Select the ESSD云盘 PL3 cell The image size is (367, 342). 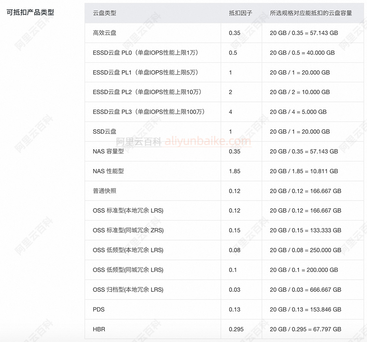click(149, 112)
